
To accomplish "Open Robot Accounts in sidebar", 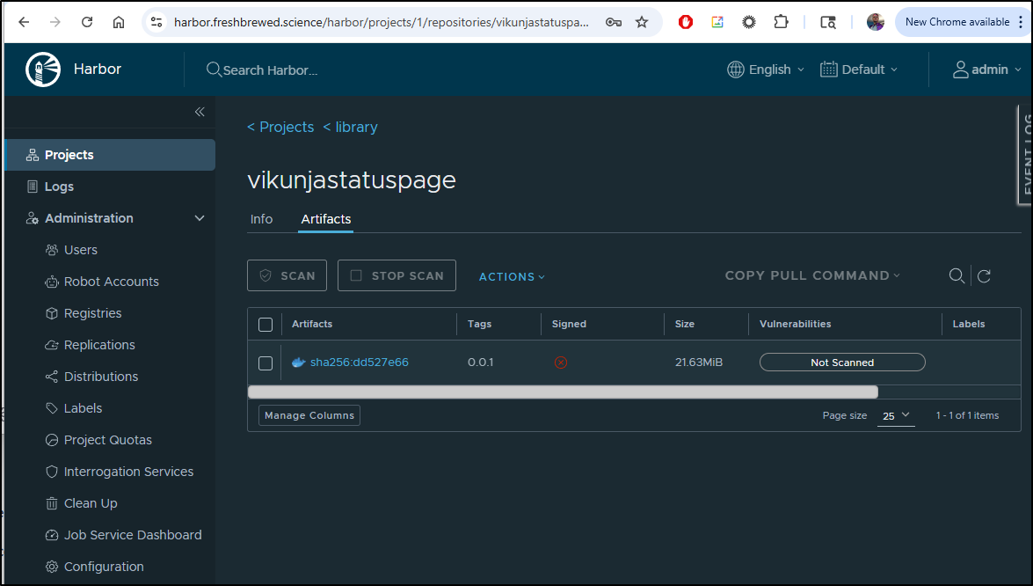I will click(111, 282).
